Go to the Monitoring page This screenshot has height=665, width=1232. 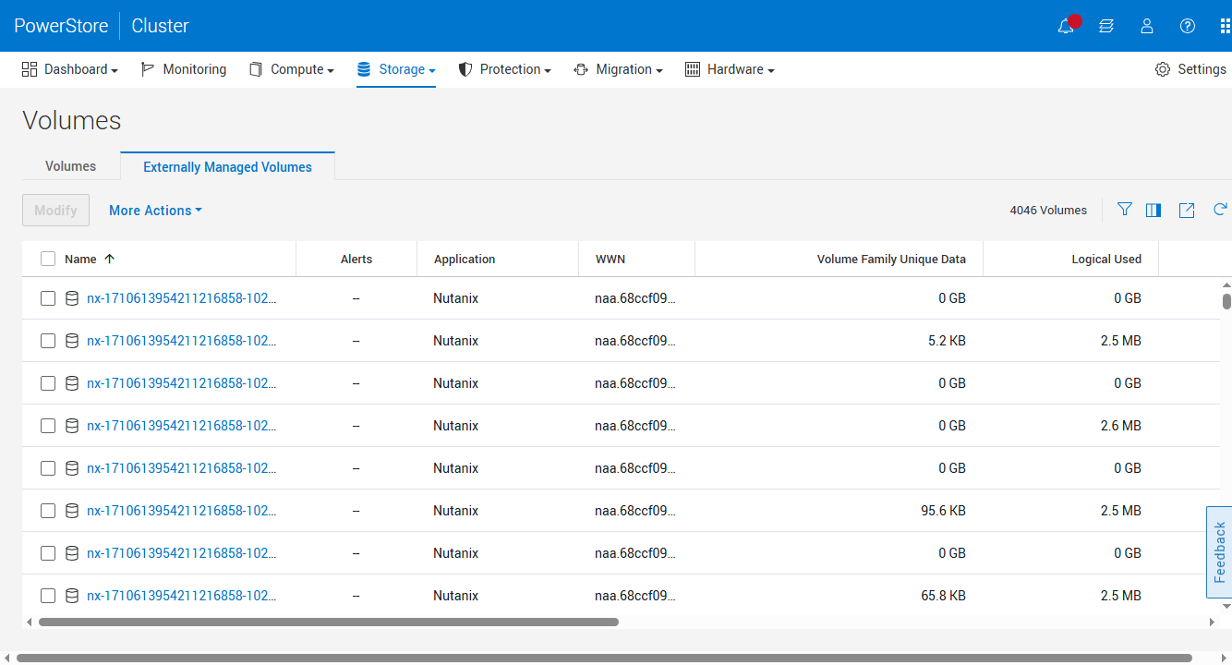[x=183, y=69]
